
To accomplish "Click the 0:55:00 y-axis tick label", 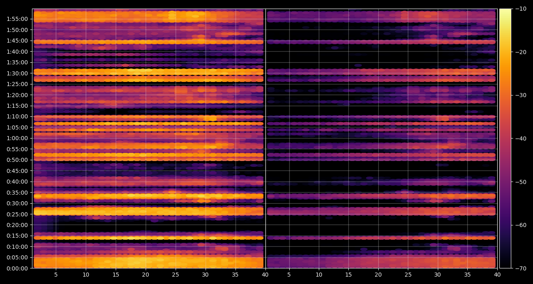I will click(x=18, y=149).
